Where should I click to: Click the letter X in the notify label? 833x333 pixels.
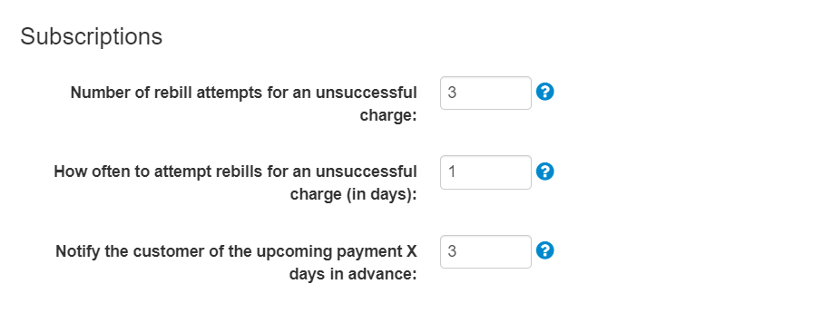coord(412,251)
